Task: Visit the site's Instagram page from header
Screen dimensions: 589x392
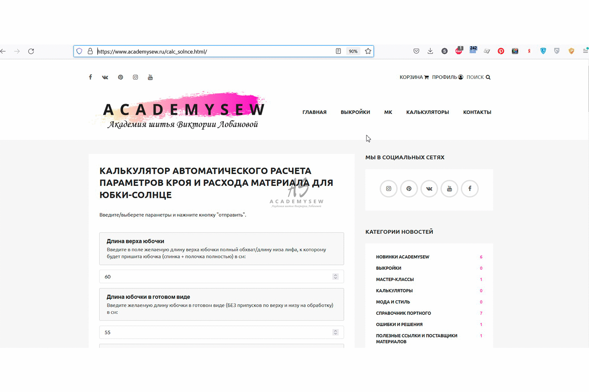Action: tap(135, 77)
